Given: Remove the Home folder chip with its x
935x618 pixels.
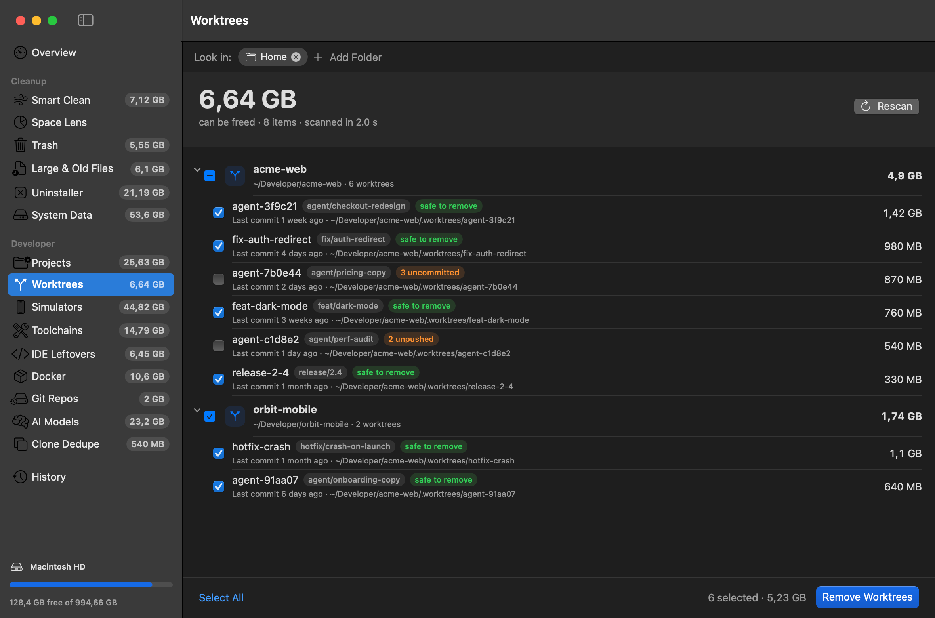Looking at the screenshot, I should (296, 57).
